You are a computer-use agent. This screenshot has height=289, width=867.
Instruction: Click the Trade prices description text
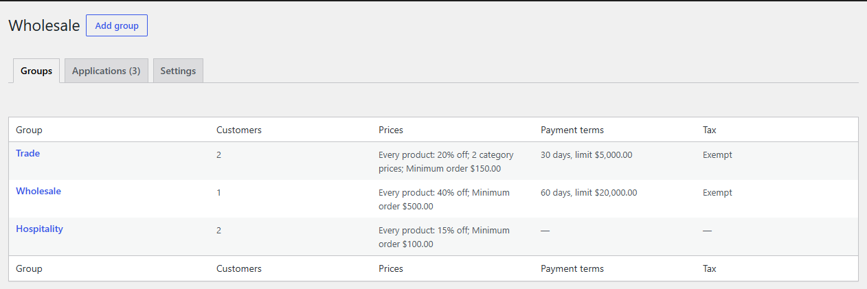click(x=446, y=161)
